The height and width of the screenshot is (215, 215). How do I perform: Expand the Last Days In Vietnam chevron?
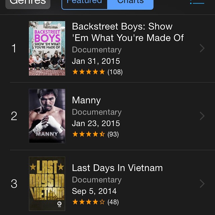pos(202,183)
